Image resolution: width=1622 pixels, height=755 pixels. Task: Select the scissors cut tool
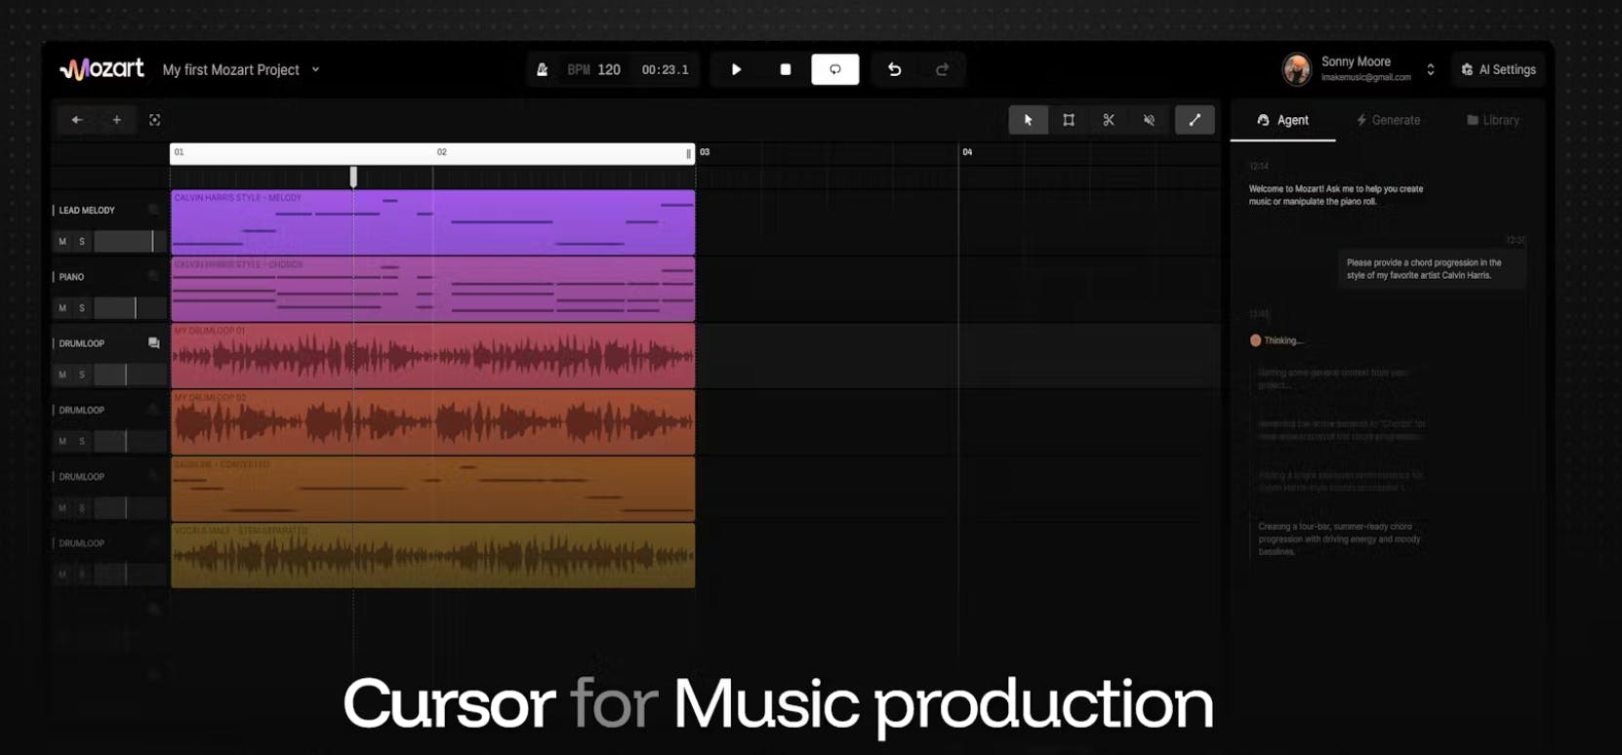[x=1109, y=120]
